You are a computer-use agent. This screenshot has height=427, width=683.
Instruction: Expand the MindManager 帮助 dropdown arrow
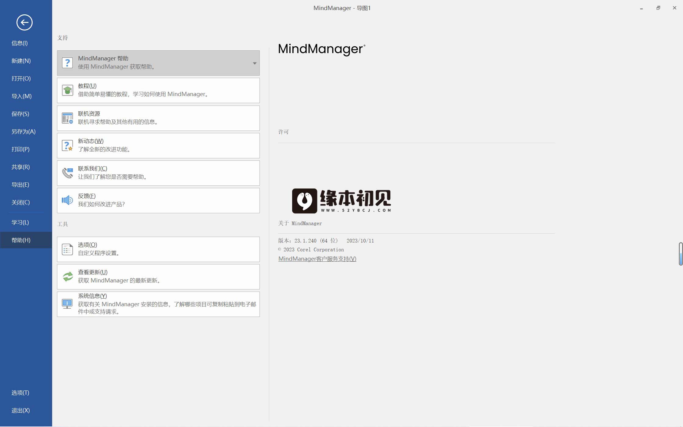[255, 63]
